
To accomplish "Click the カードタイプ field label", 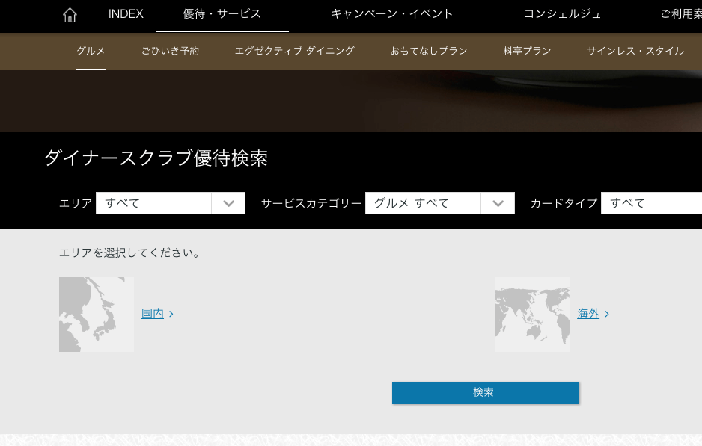I will coord(564,203).
